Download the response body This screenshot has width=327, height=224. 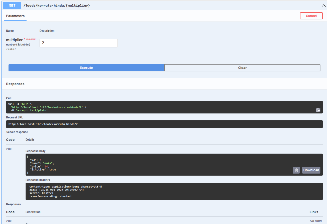(x=311, y=170)
